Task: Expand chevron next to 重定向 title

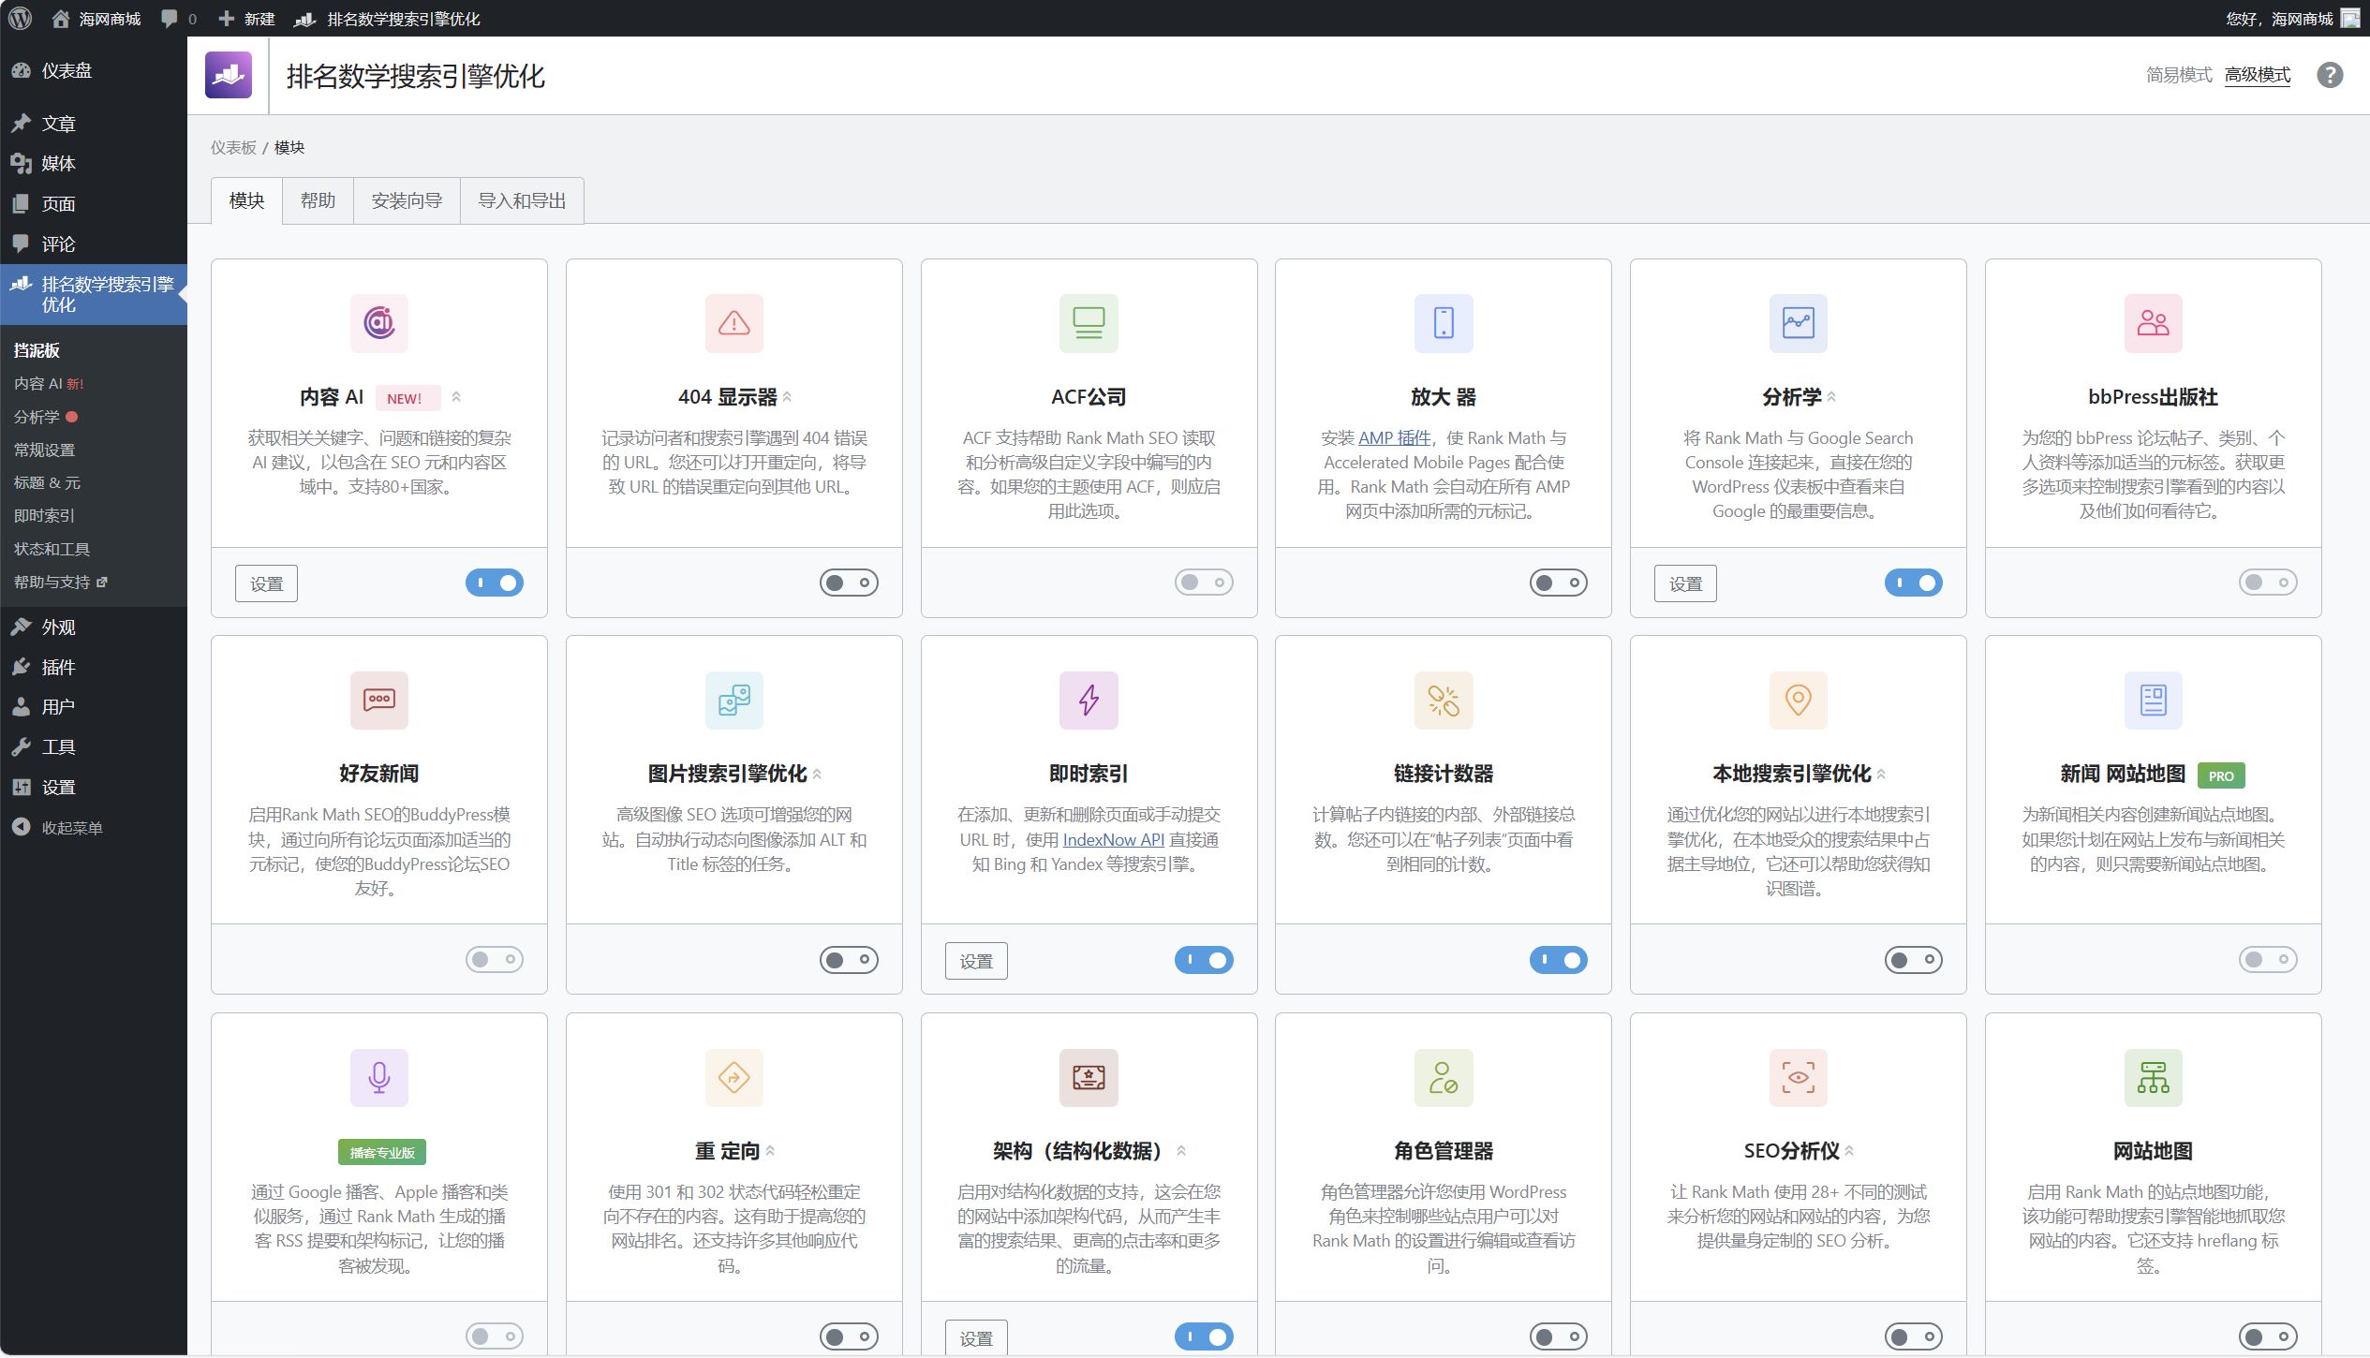Action: [770, 1151]
